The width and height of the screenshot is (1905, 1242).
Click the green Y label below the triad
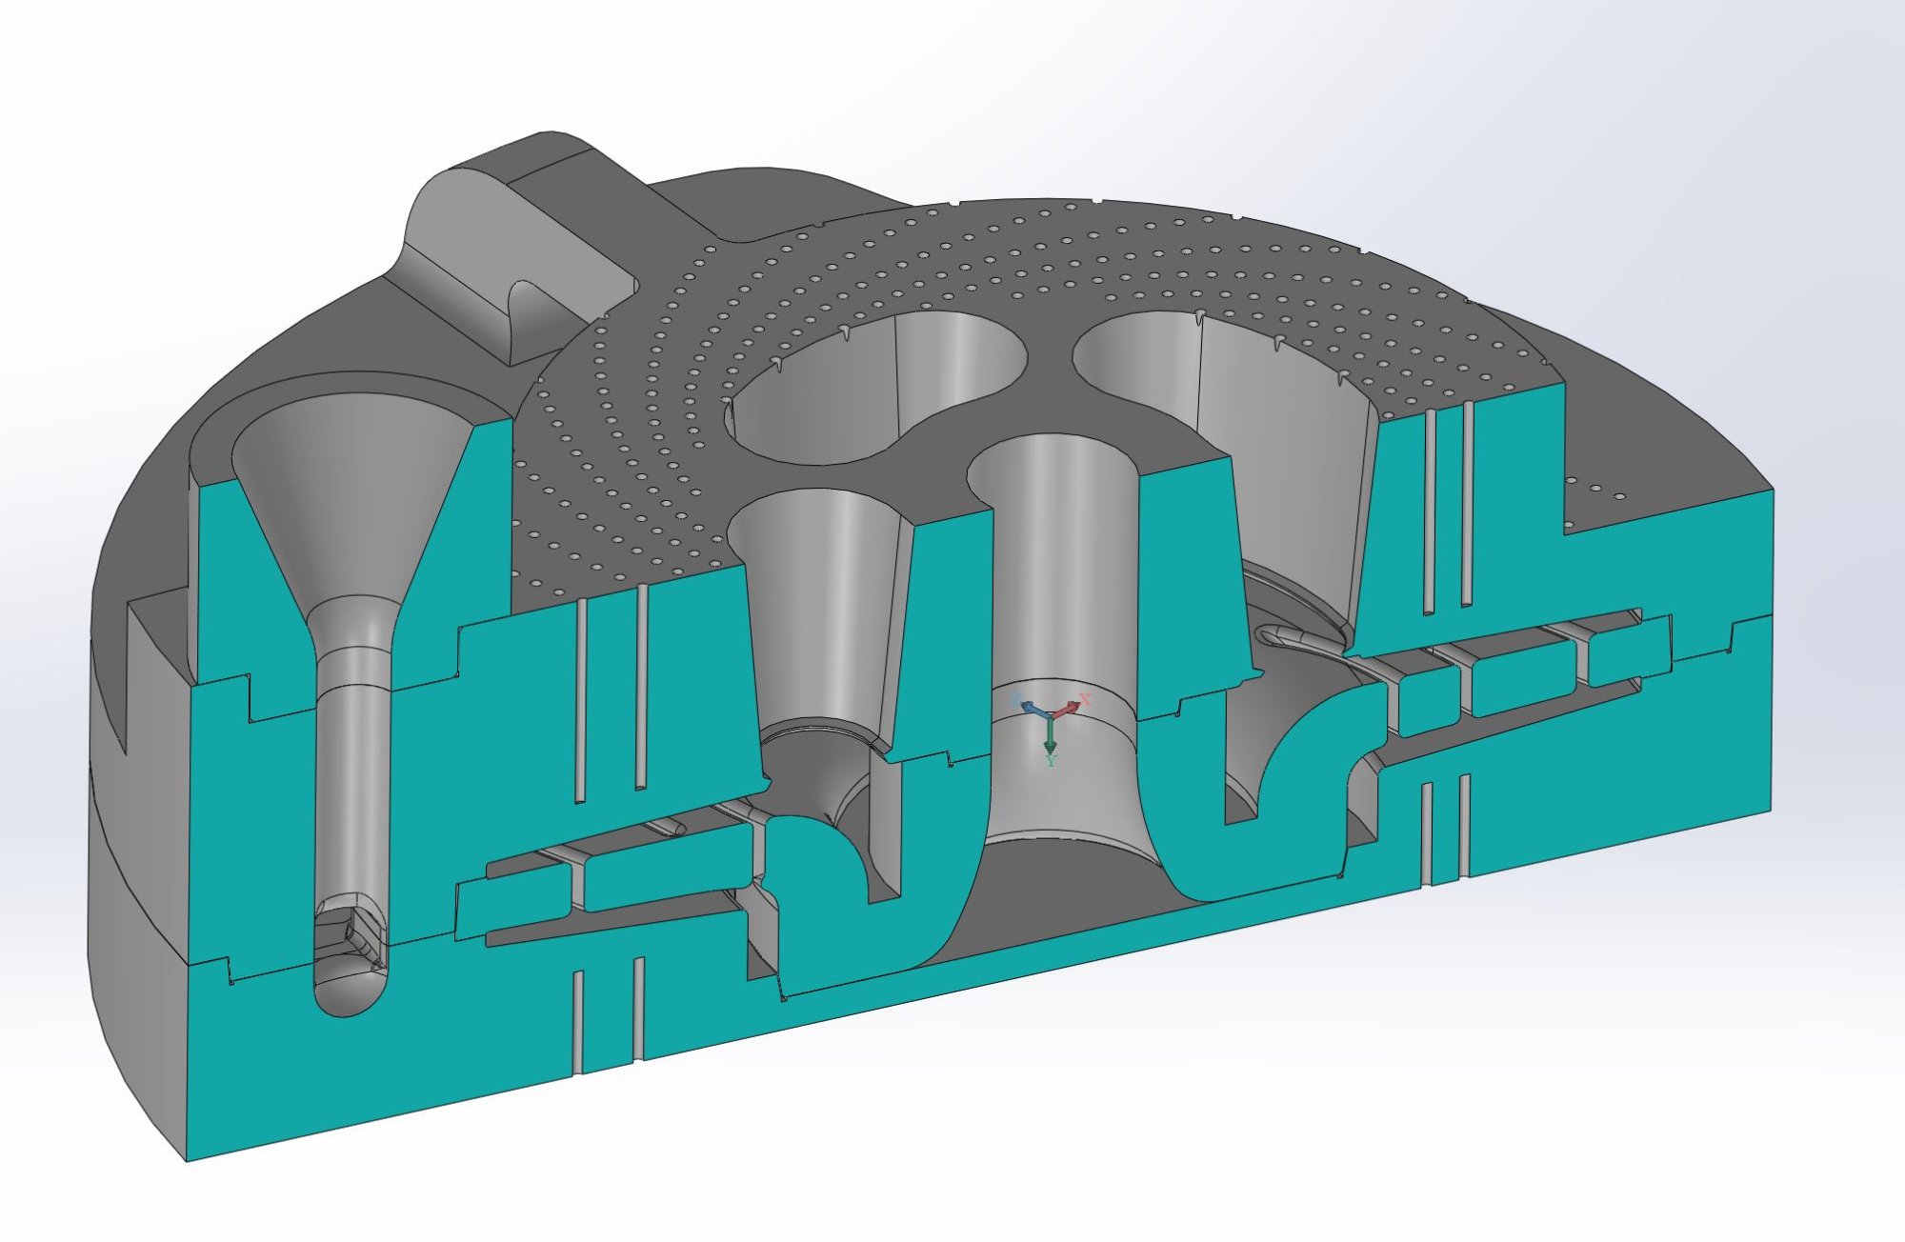[x=1050, y=761]
